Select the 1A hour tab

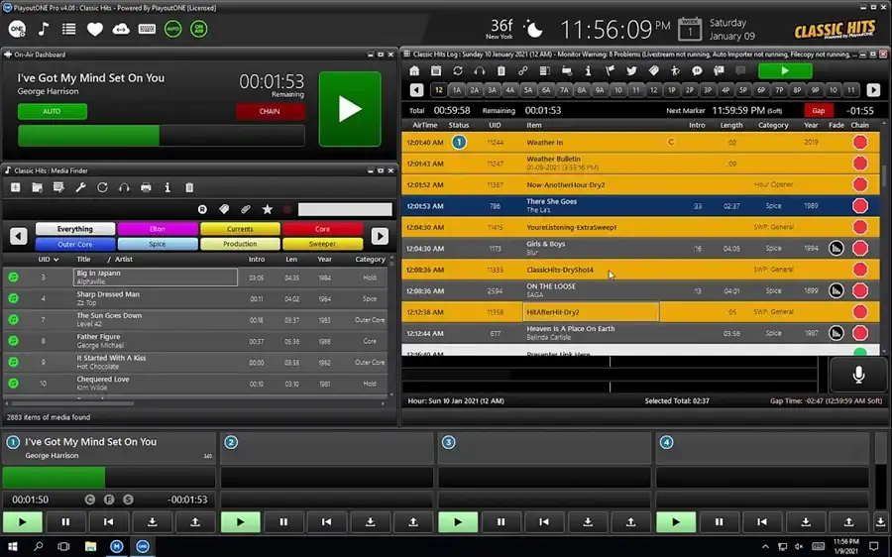coord(456,90)
